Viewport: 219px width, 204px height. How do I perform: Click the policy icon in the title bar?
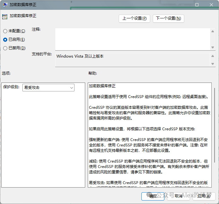pyautogui.click(x=5, y=5)
